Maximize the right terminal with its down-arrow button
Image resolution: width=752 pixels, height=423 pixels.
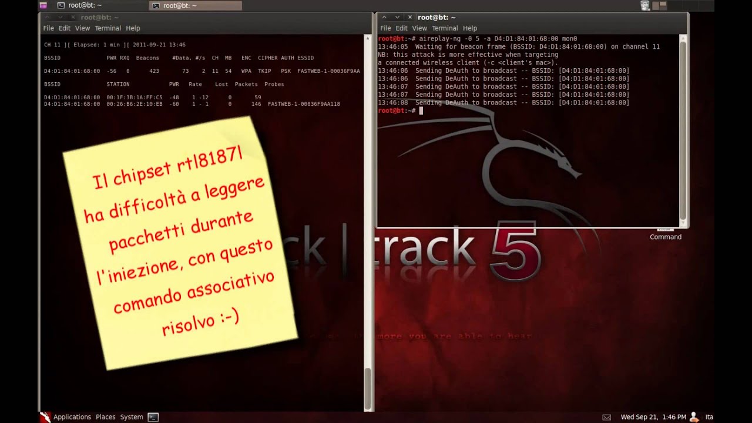[x=398, y=18]
